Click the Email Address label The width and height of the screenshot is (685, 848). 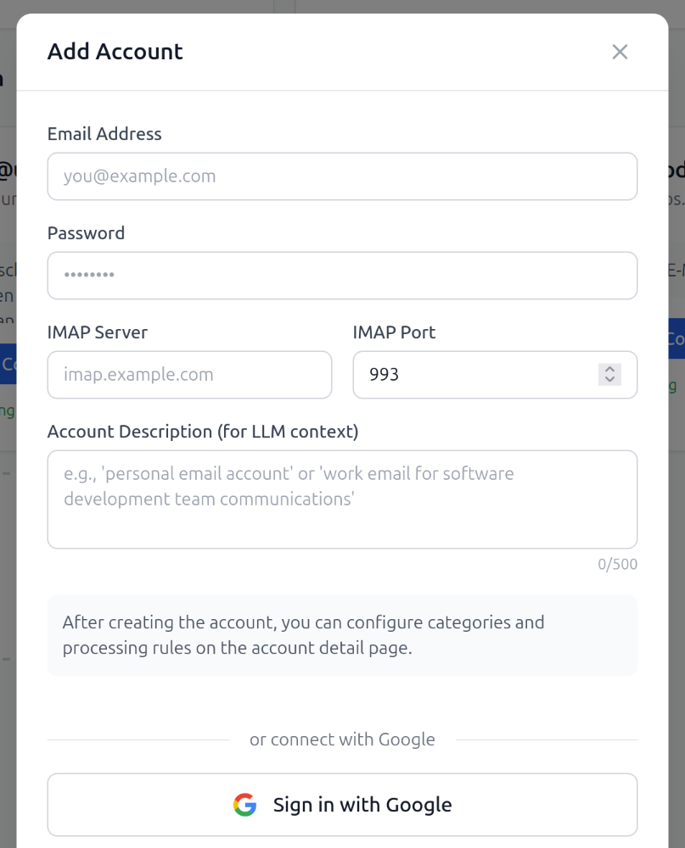104,134
